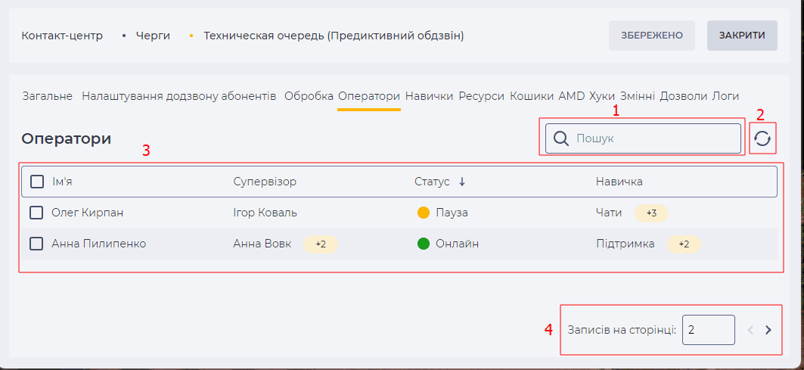Go to next page arrow

[x=768, y=330]
